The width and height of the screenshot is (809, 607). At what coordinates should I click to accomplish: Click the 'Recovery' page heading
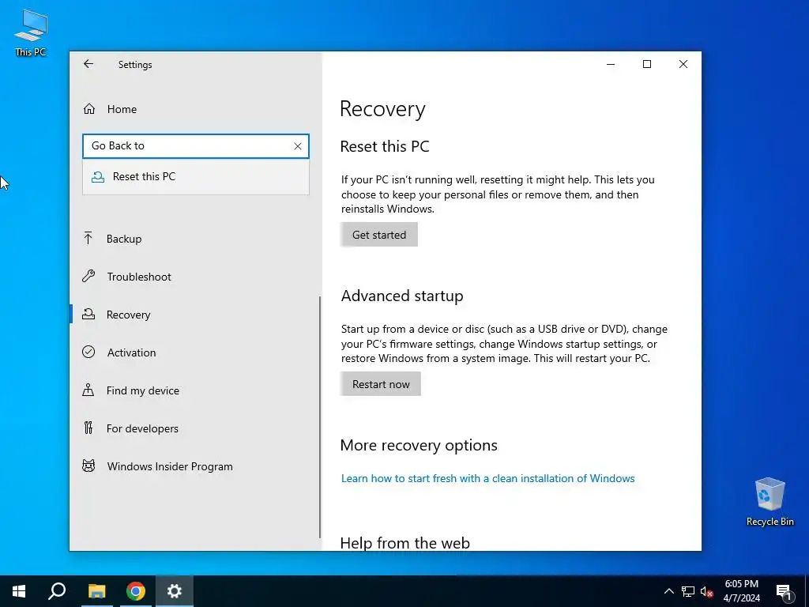pos(382,109)
